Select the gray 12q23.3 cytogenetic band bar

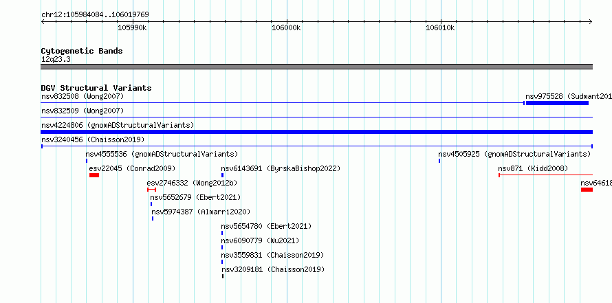317,67
